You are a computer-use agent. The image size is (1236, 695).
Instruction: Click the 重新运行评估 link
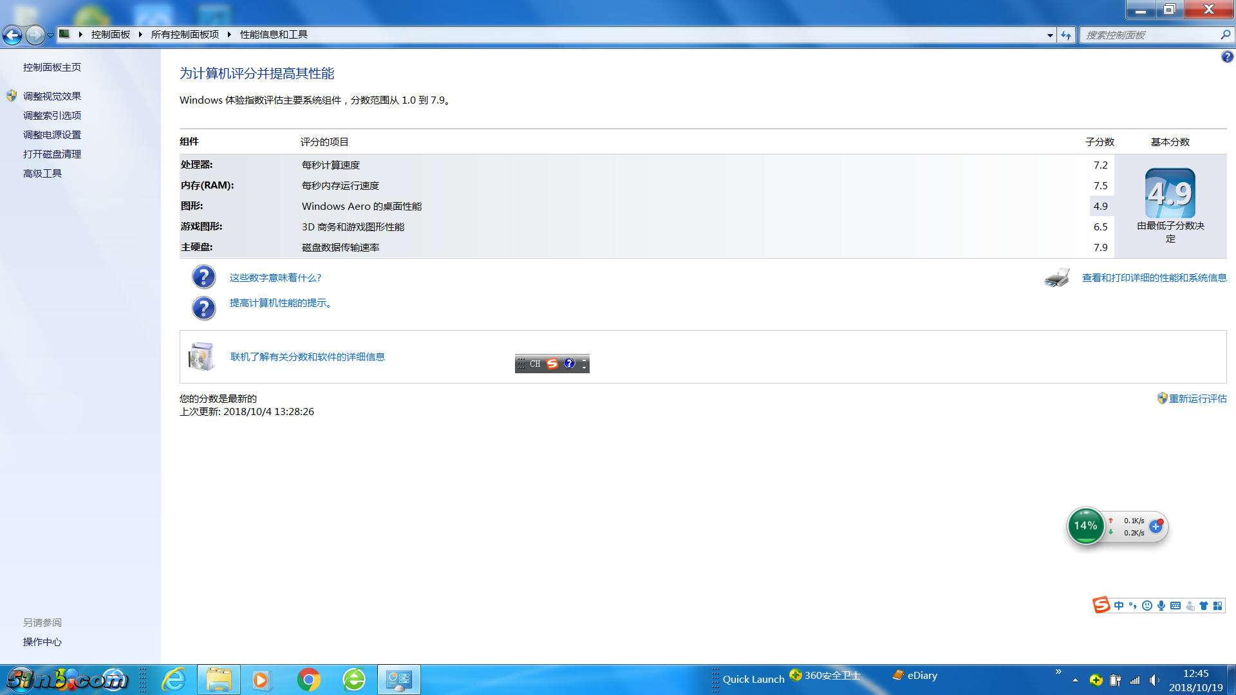coord(1197,399)
